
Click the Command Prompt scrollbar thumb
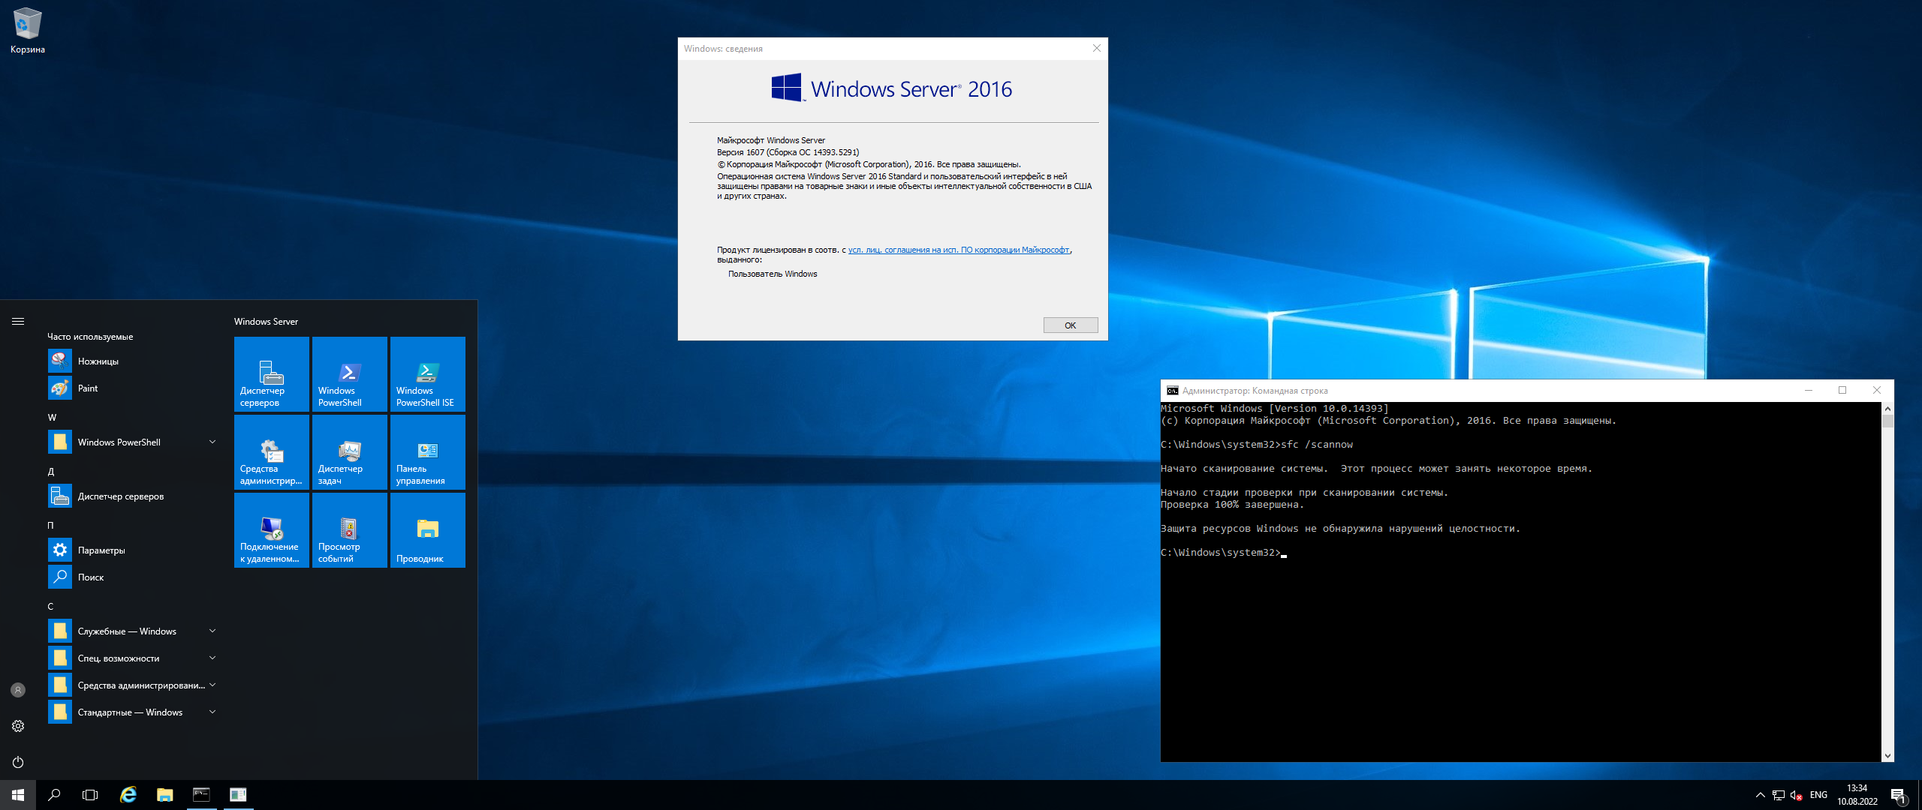click(1887, 421)
